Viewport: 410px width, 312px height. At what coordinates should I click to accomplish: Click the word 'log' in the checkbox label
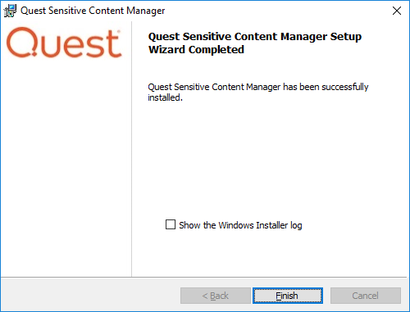[x=296, y=226]
